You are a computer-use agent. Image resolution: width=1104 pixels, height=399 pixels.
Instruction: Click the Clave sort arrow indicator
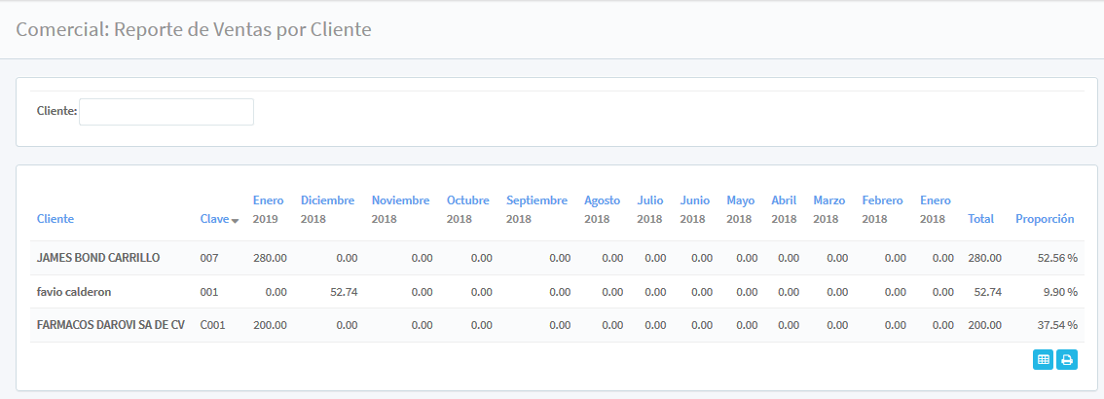(x=236, y=221)
